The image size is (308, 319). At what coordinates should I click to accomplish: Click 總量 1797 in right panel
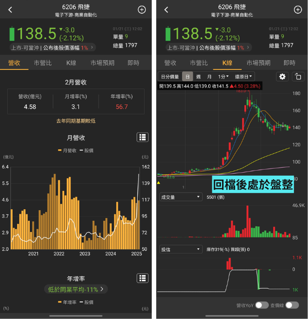pos(281,46)
